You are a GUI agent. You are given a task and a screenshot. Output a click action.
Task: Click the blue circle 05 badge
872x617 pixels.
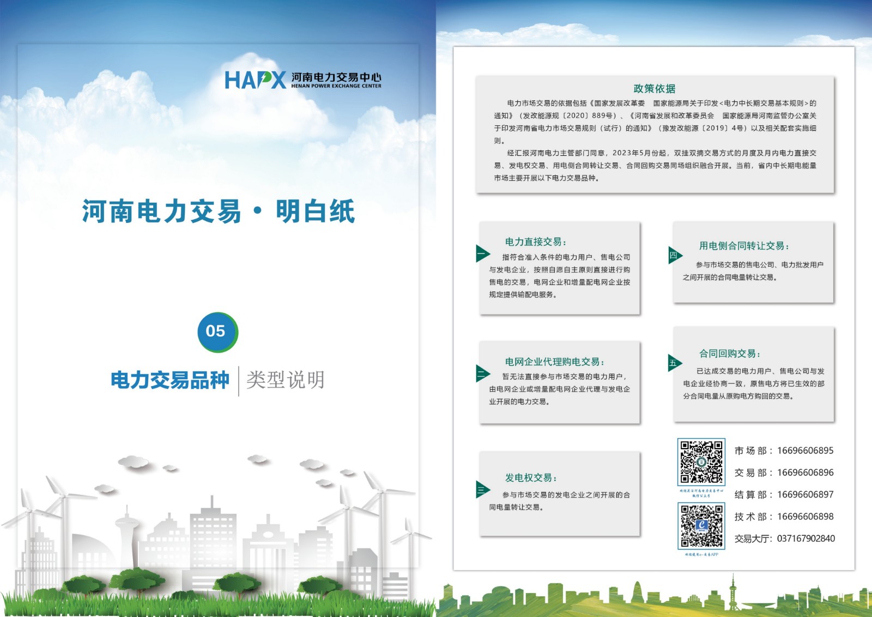(217, 331)
